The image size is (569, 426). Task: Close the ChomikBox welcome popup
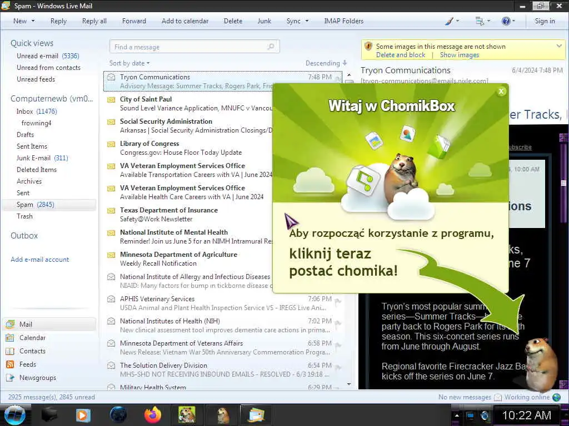(x=501, y=92)
